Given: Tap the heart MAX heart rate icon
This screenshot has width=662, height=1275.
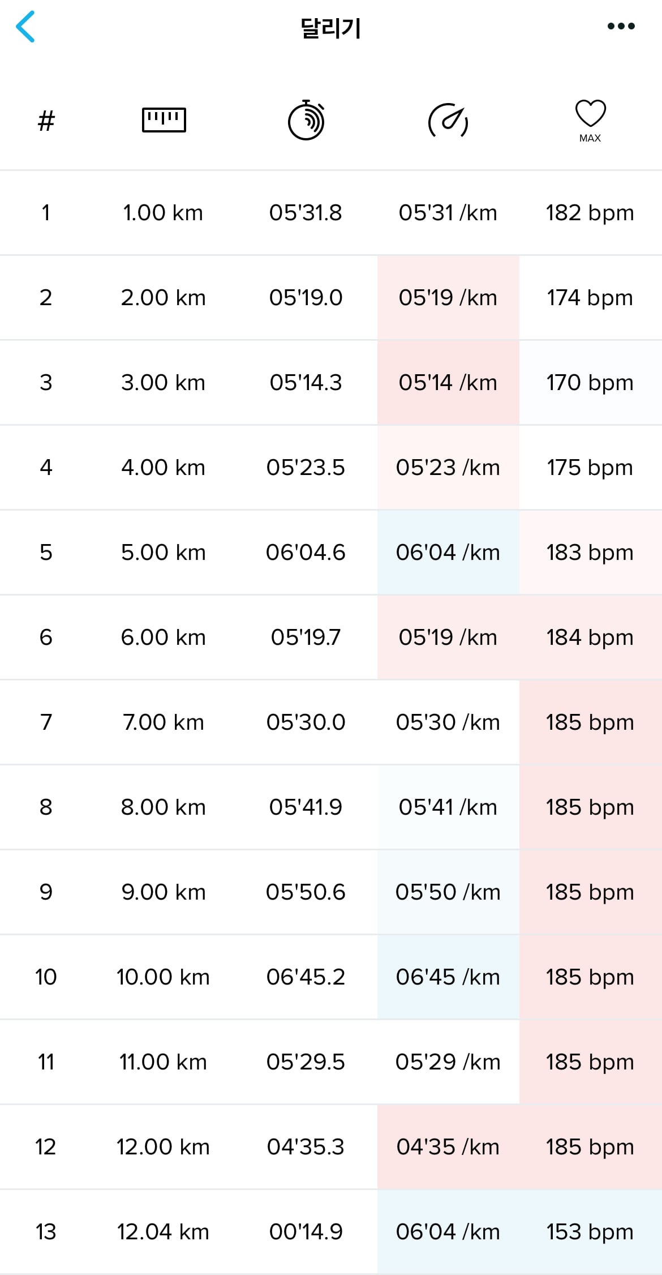Looking at the screenshot, I should (590, 121).
